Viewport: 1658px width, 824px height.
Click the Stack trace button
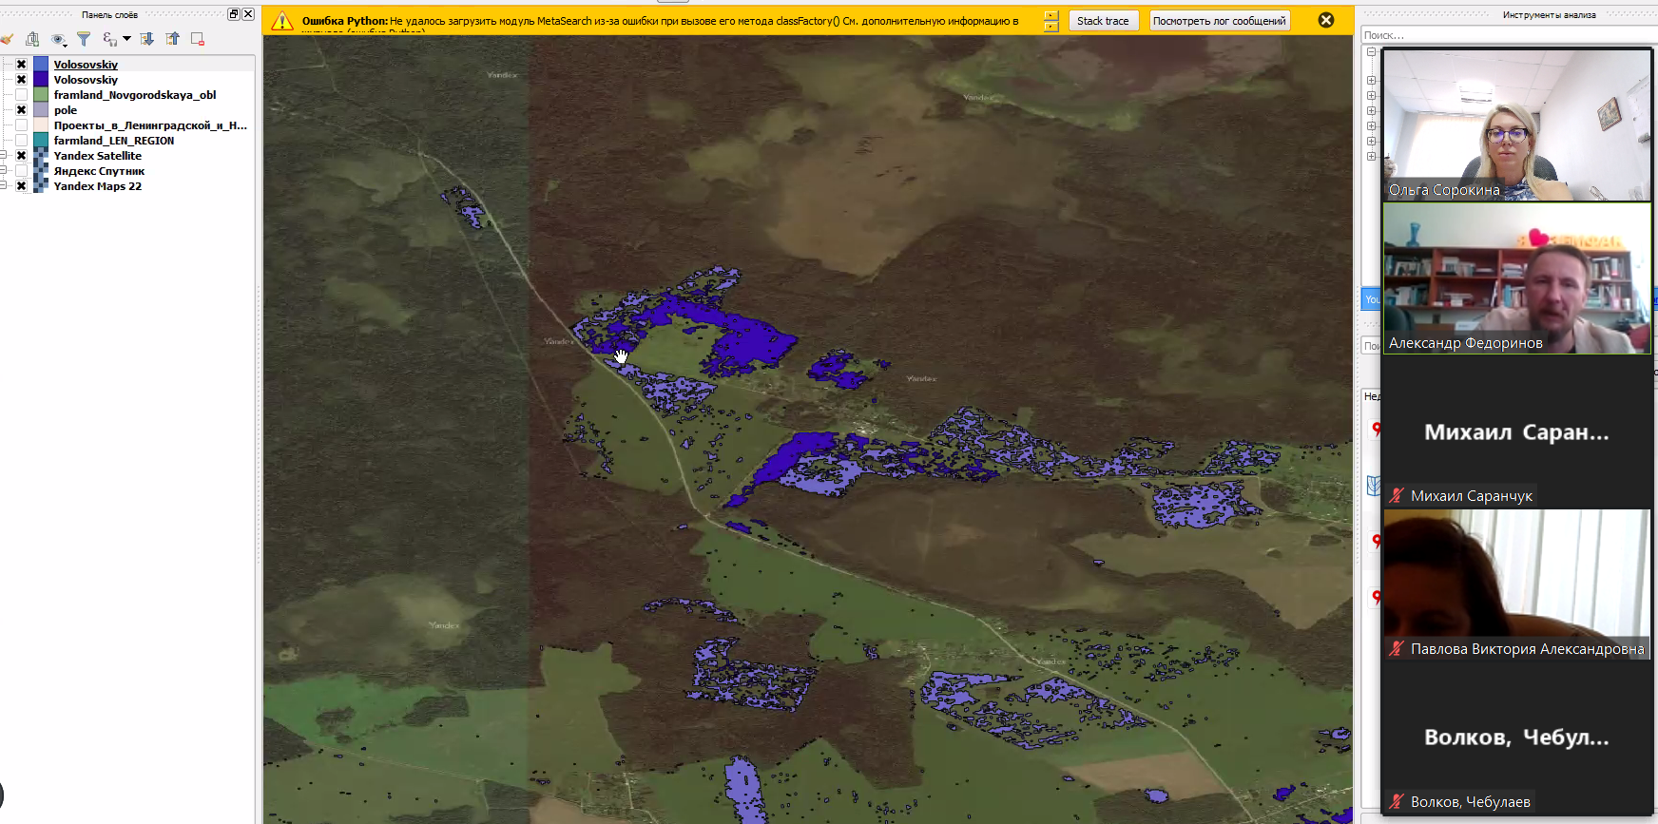[1103, 21]
